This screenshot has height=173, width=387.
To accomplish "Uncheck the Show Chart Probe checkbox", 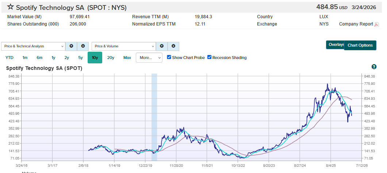I will pos(169,57).
